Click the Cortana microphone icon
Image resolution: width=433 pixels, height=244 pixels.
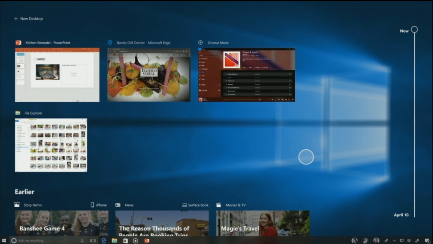coord(82,241)
